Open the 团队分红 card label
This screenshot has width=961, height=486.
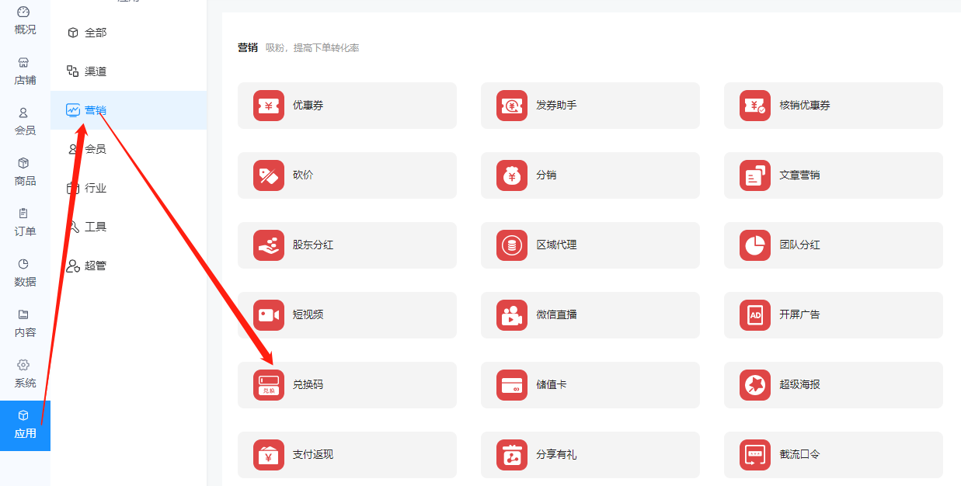coord(799,245)
